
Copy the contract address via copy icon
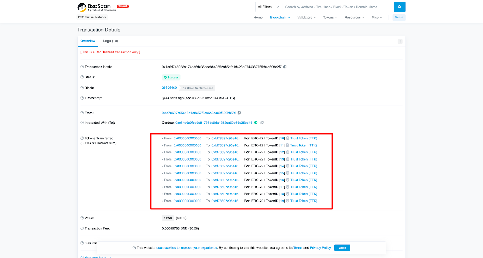(x=262, y=123)
